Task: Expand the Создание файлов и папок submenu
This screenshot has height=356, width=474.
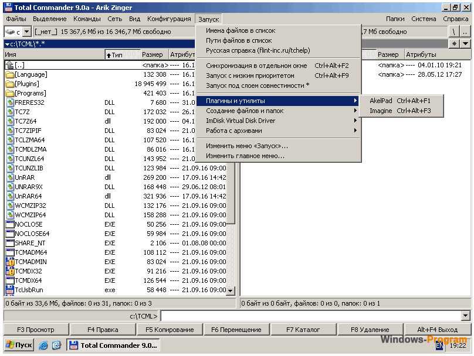Action: pos(277,111)
